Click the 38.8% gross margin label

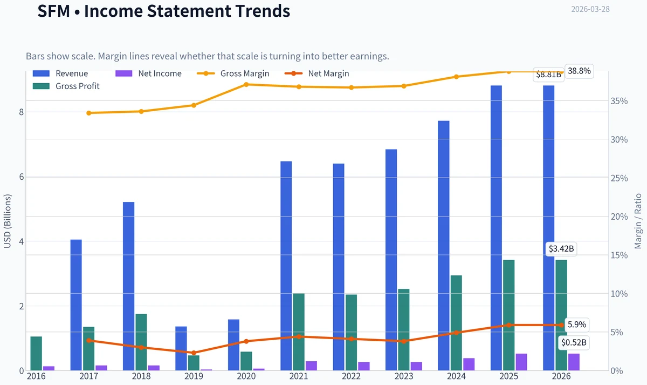[x=579, y=71]
